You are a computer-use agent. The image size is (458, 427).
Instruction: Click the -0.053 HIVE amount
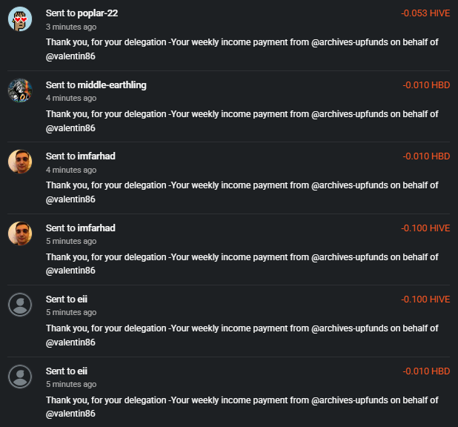[425, 13]
